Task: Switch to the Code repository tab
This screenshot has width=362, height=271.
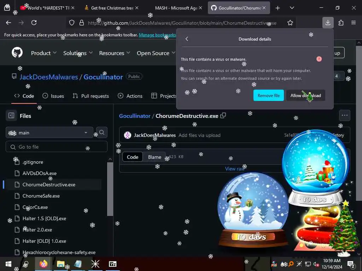Action: coord(24,96)
